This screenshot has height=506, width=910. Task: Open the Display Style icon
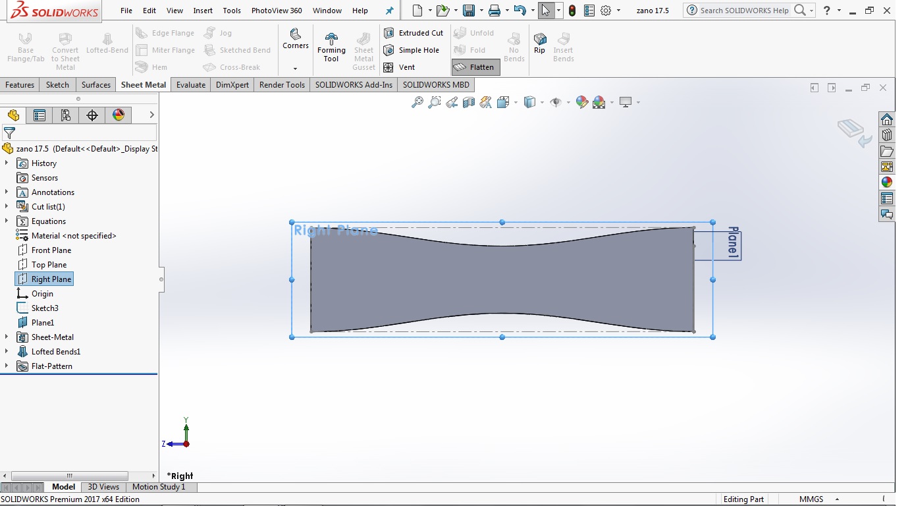point(529,102)
